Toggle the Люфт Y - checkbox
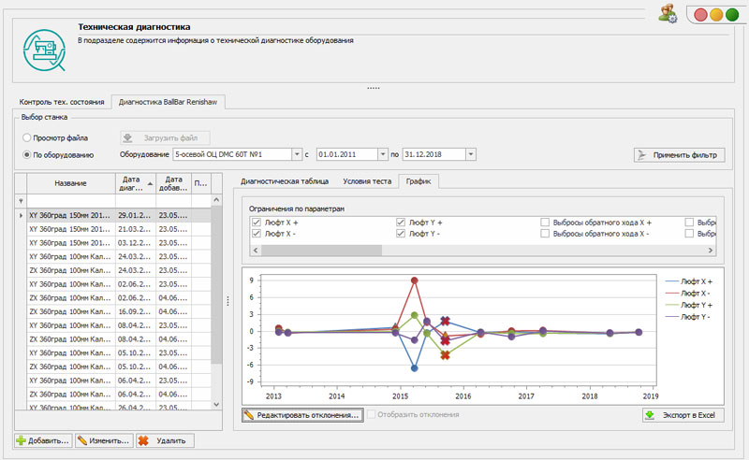 pyautogui.click(x=401, y=234)
